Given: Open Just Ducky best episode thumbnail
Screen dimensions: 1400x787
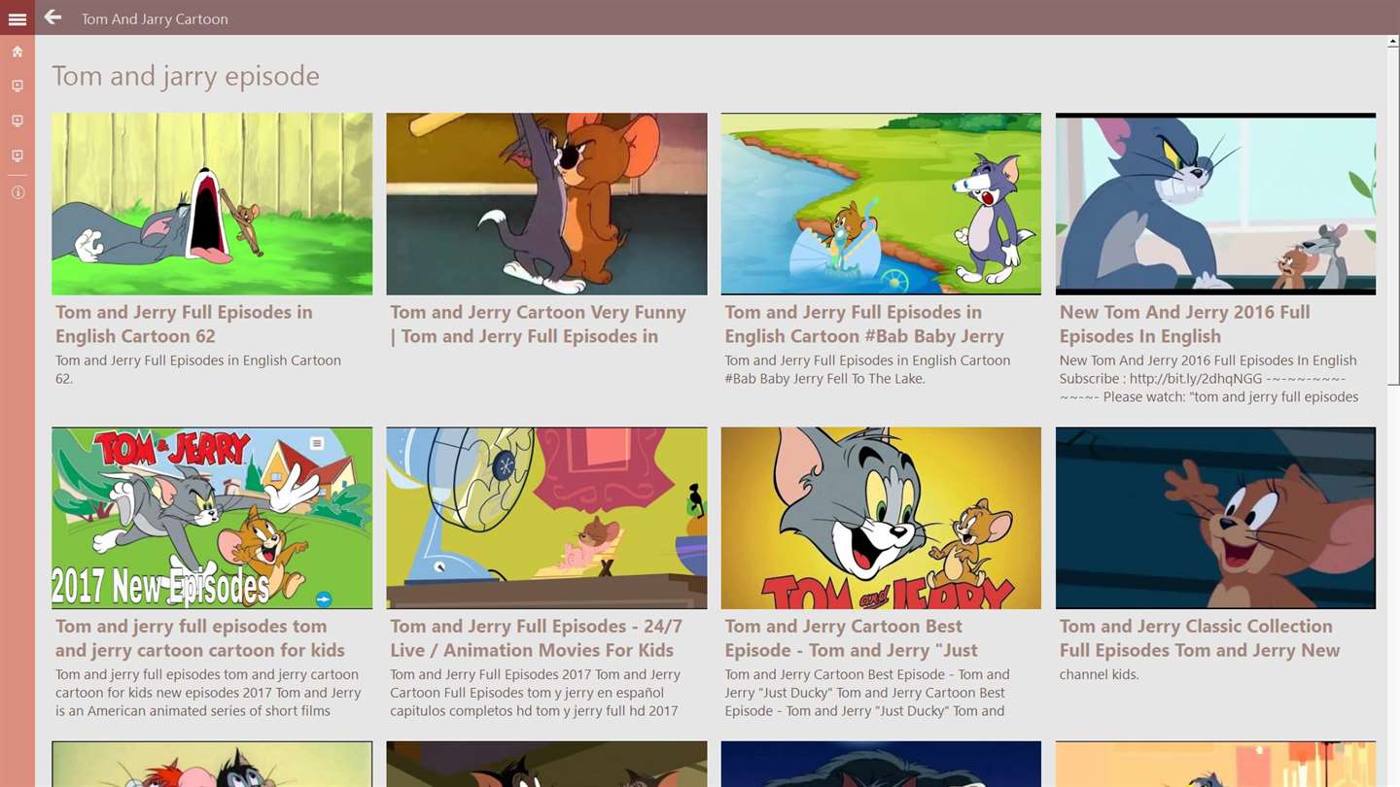Looking at the screenshot, I should point(881,518).
